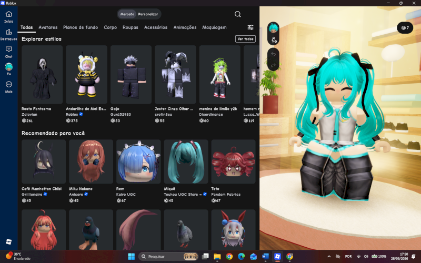
Task: Open Task View on the taskbar
Action: tap(205, 257)
